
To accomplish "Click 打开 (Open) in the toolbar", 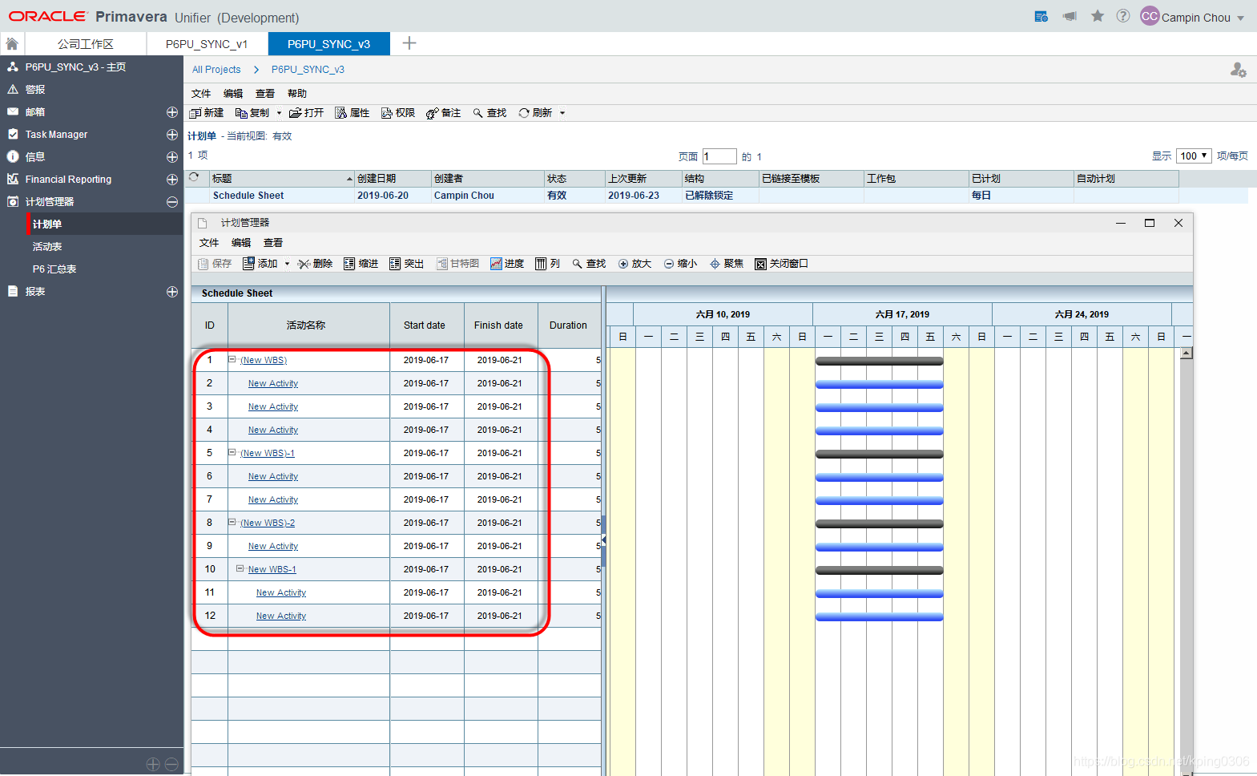I will pos(307,113).
